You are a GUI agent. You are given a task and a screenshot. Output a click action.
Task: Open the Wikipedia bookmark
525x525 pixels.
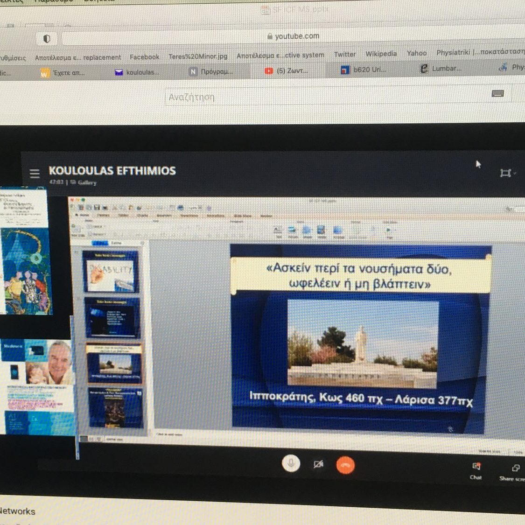(x=381, y=54)
